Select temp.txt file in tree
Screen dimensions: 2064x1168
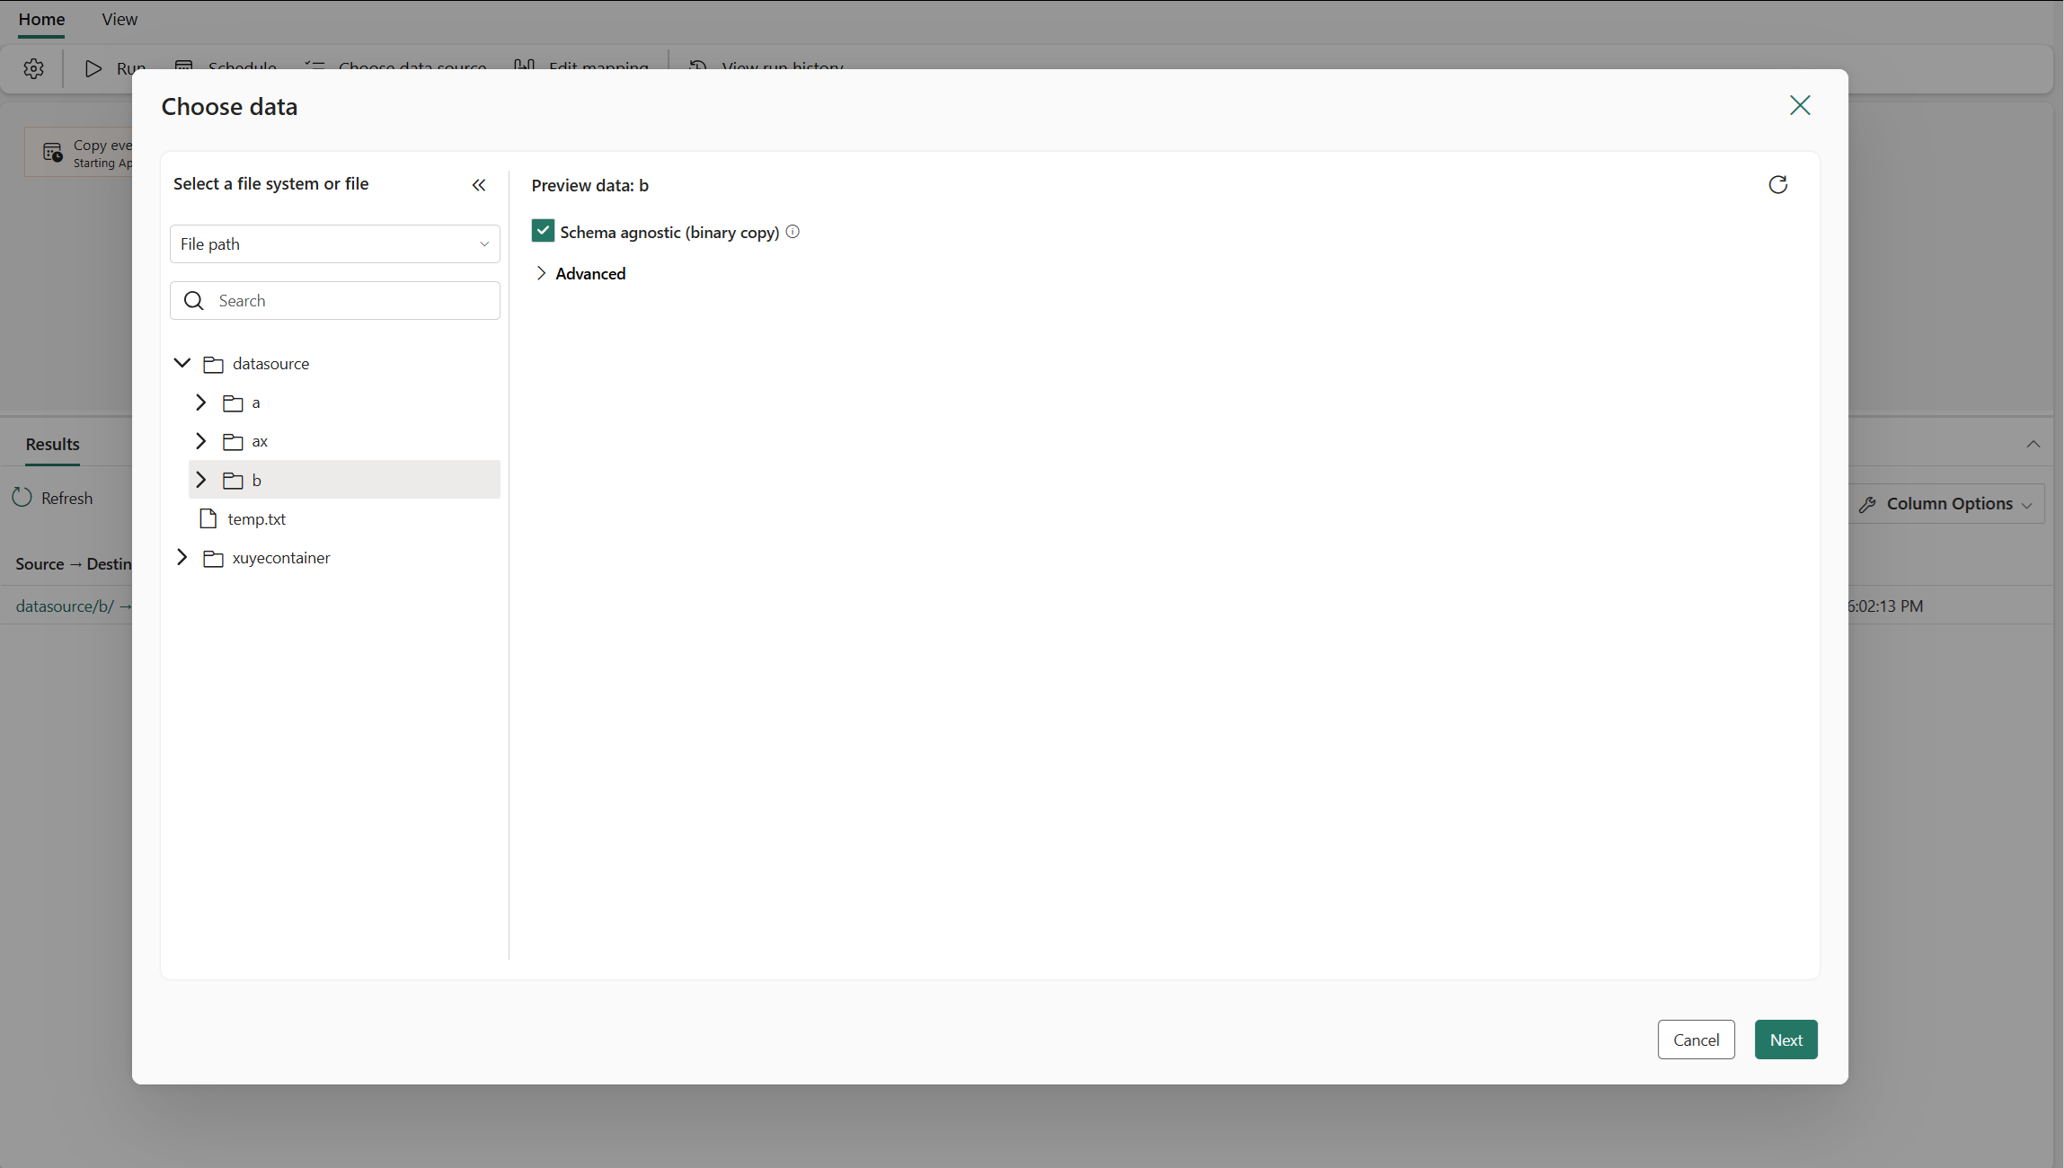point(257,518)
